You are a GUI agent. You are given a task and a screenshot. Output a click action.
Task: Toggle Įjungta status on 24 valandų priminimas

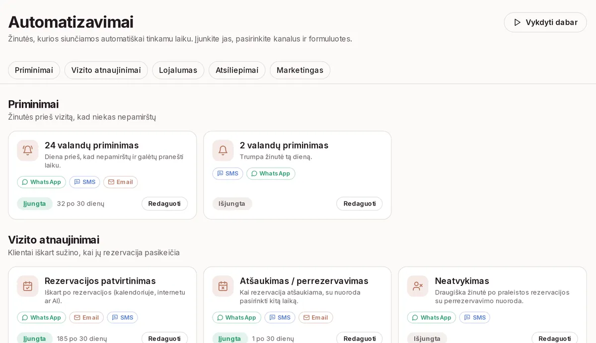pyautogui.click(x=35, y=204)
